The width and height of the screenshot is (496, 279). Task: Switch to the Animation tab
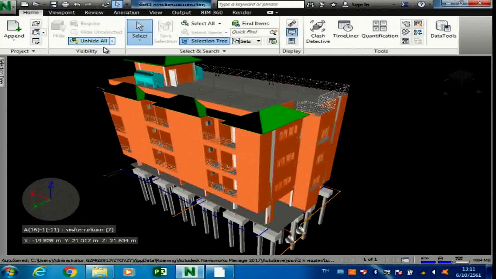[126, 12]
